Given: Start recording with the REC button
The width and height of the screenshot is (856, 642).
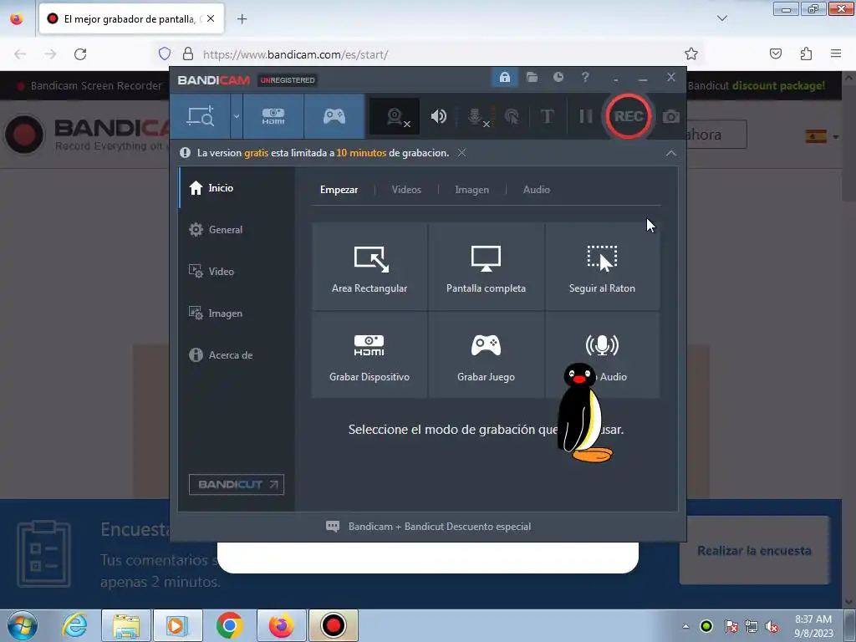Looking at the screenshot, I should (x=629, y=116).
